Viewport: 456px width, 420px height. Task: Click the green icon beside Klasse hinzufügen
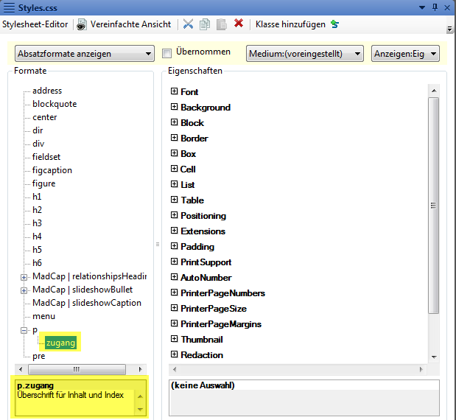(334, 24)
